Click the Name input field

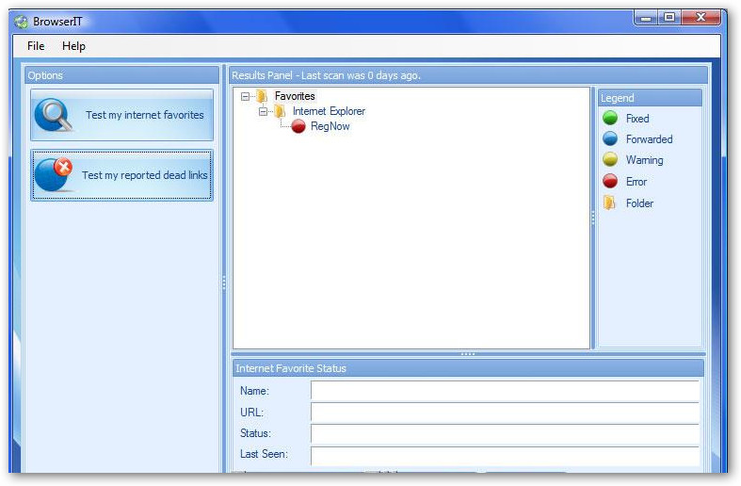(505, 391)
